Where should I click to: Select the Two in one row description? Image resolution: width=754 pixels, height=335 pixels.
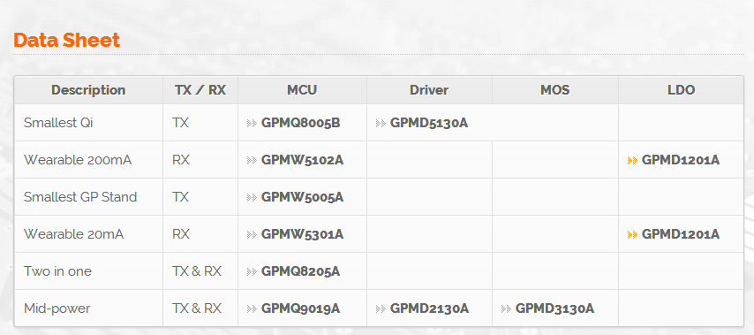[x=57, y=271]
